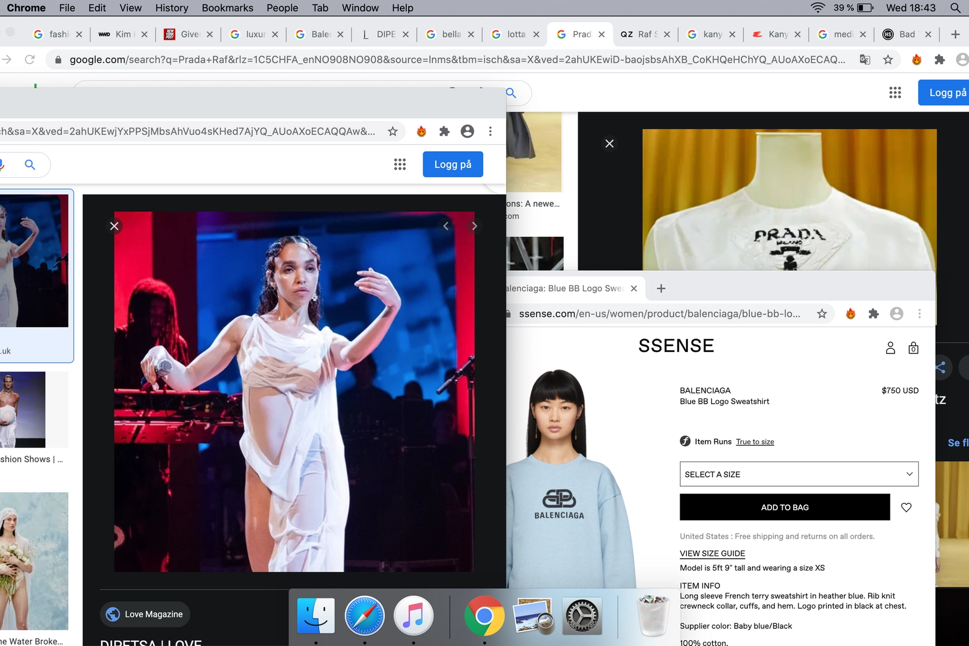Open the Bookmarks menu
The image size is (969, 646).
point(228,8)
